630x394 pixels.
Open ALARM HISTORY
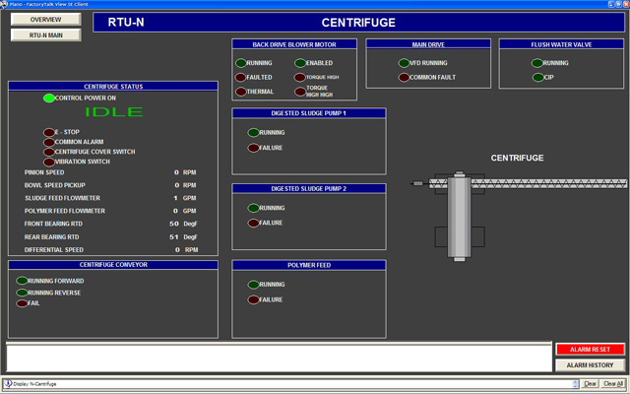[590, 365]
